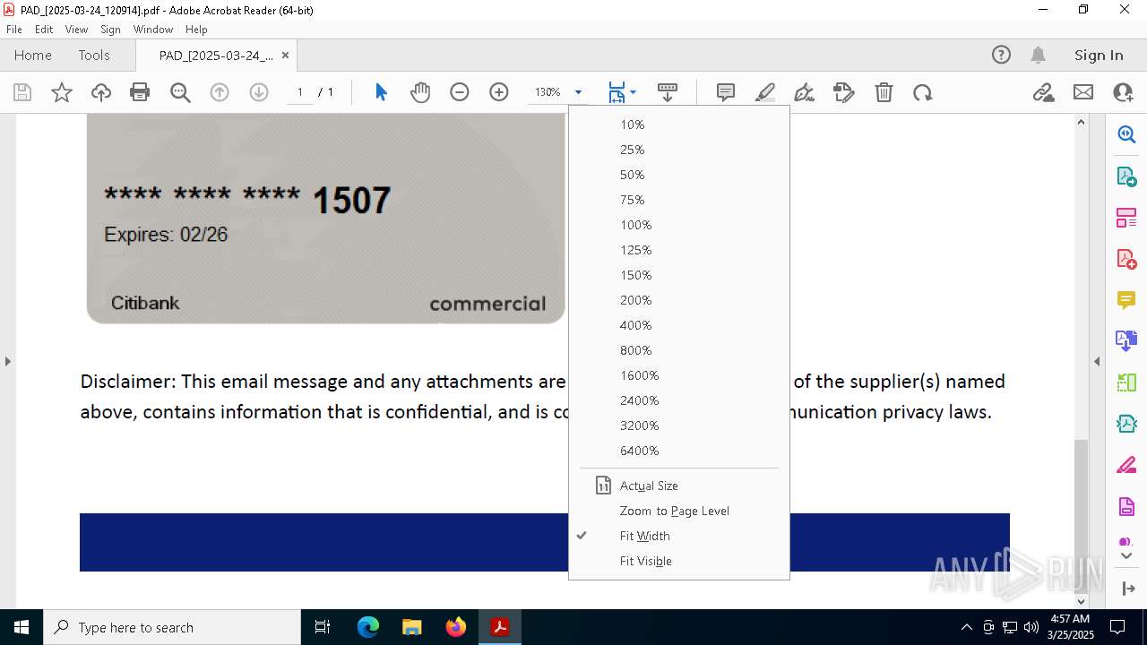
Task: Open Organize Pages pink tool icon
Action: click(1126, 218)
